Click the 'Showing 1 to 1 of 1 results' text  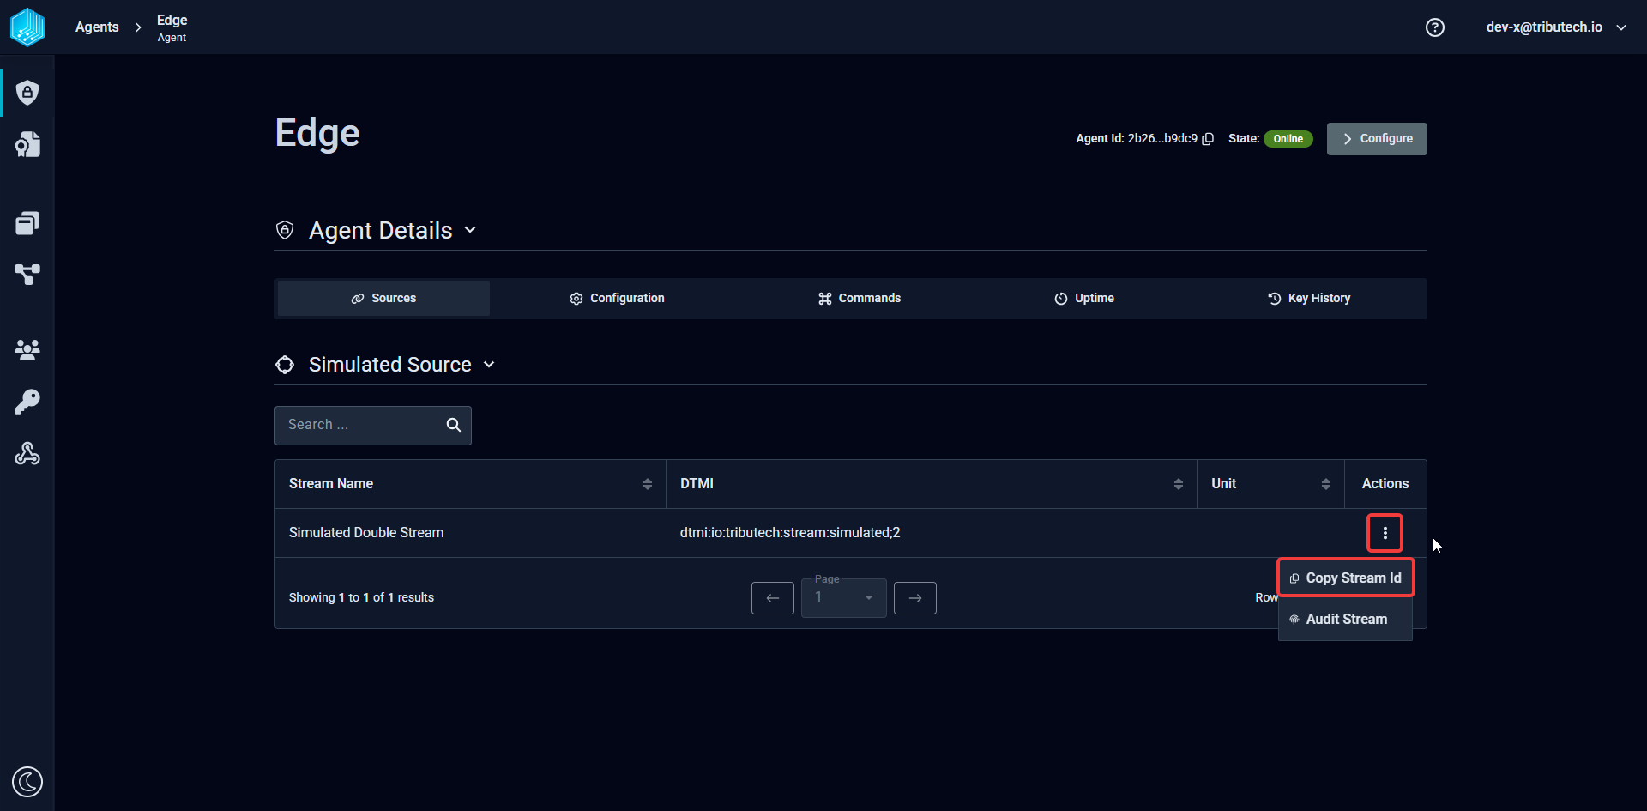361,598
